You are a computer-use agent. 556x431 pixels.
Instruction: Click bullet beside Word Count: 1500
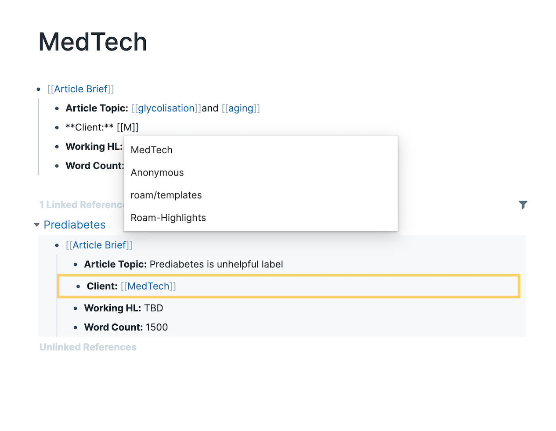point(76,328)
